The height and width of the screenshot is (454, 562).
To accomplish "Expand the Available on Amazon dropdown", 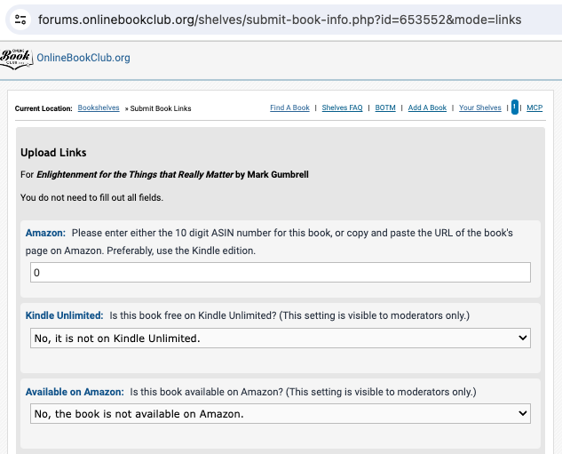I will [281, 413].
